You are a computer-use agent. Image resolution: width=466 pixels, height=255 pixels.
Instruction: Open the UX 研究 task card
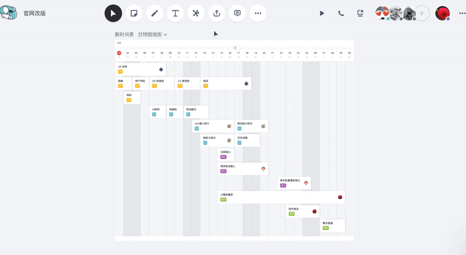(x=140, y=69)
